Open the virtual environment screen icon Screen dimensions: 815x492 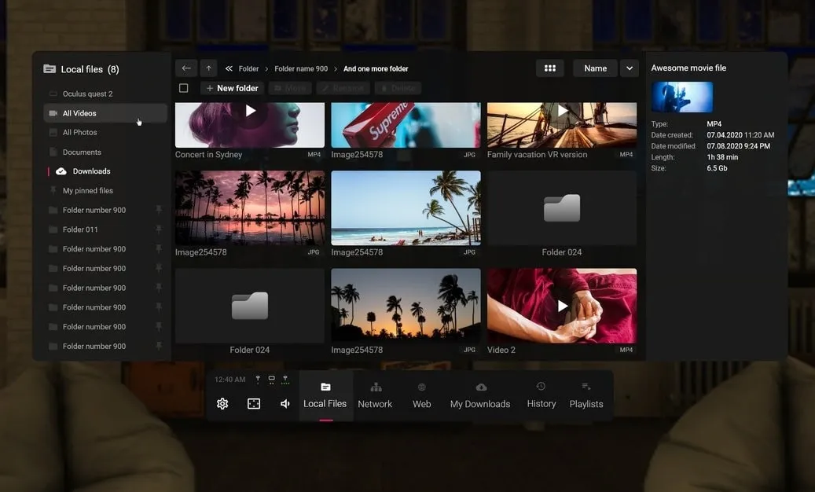tap(253, 402)
